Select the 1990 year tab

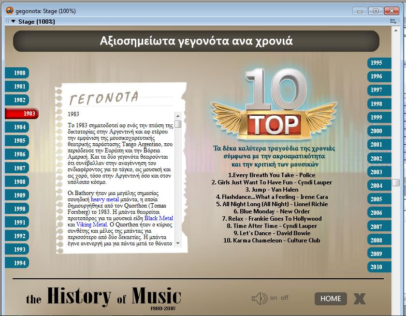click(x=17, y=209)
